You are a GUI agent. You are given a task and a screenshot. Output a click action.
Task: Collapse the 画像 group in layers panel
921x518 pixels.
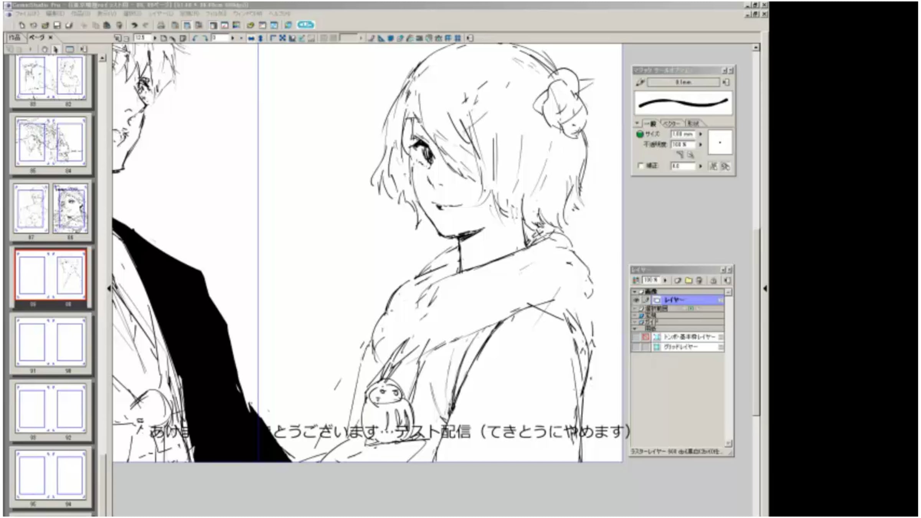634,292
